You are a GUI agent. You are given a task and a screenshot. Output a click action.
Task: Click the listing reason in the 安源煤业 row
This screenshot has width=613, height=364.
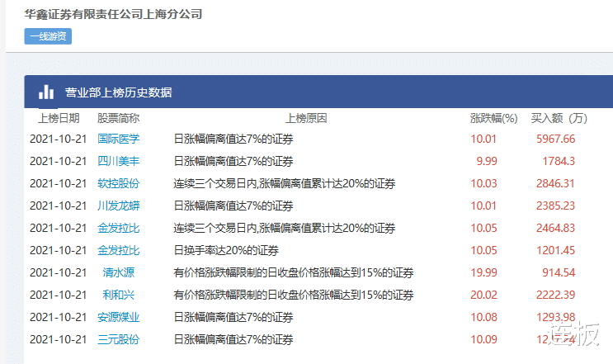pos(233,317)
